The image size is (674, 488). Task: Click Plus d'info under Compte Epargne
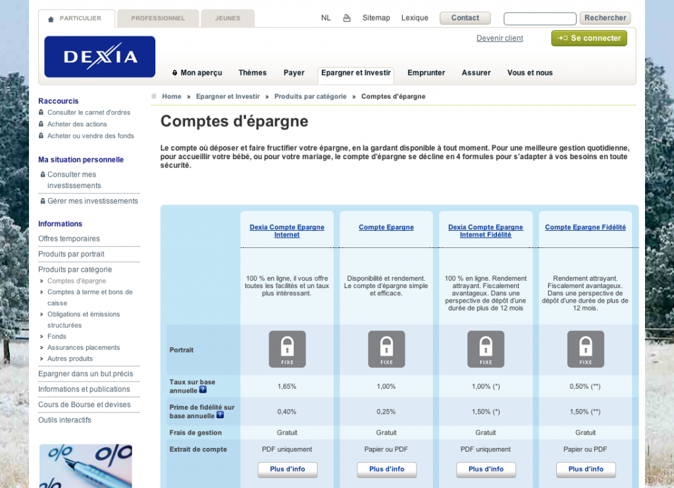[387, 470]
